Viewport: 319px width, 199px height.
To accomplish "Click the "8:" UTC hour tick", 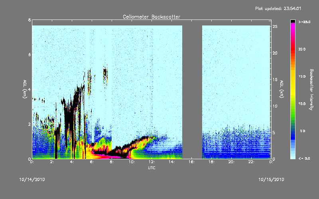I will point(112,162).
